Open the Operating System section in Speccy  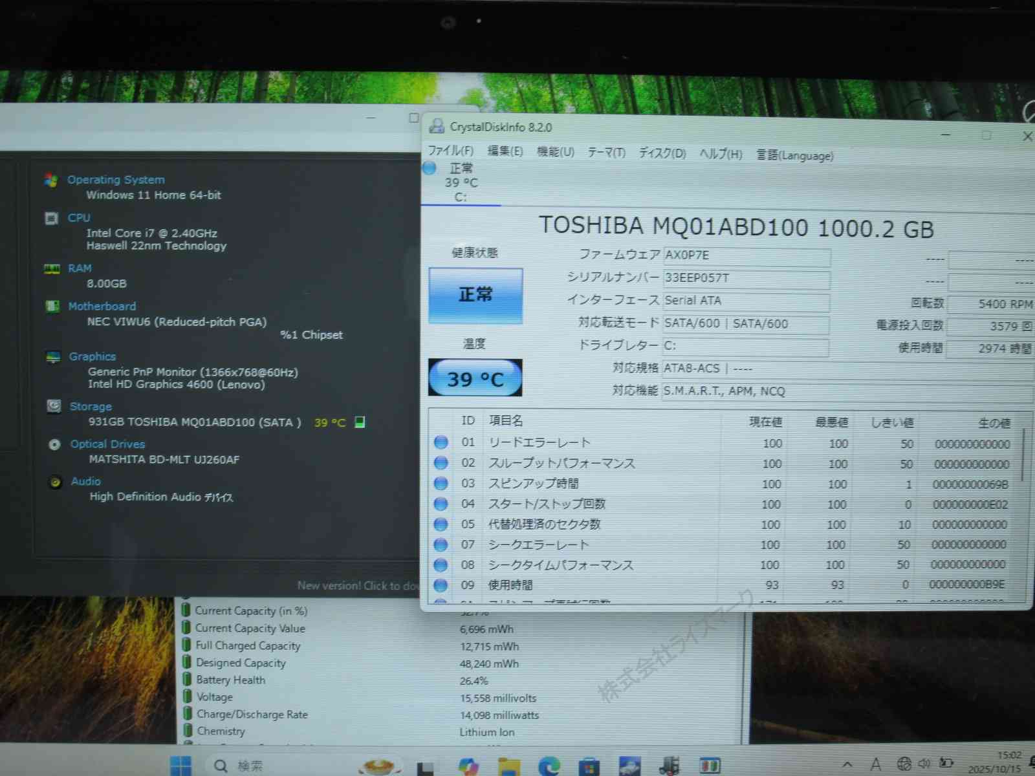point(116,180)
